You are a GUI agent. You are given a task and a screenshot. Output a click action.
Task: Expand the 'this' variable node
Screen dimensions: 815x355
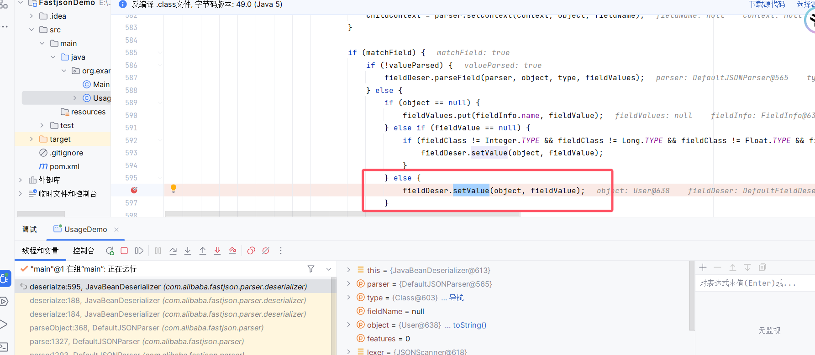pos(349,270)
